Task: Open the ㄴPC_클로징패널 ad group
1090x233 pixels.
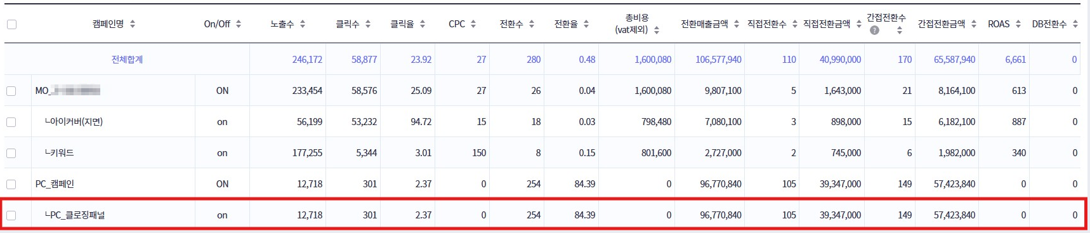Action: pyautogui.click(x=75, y=215)
